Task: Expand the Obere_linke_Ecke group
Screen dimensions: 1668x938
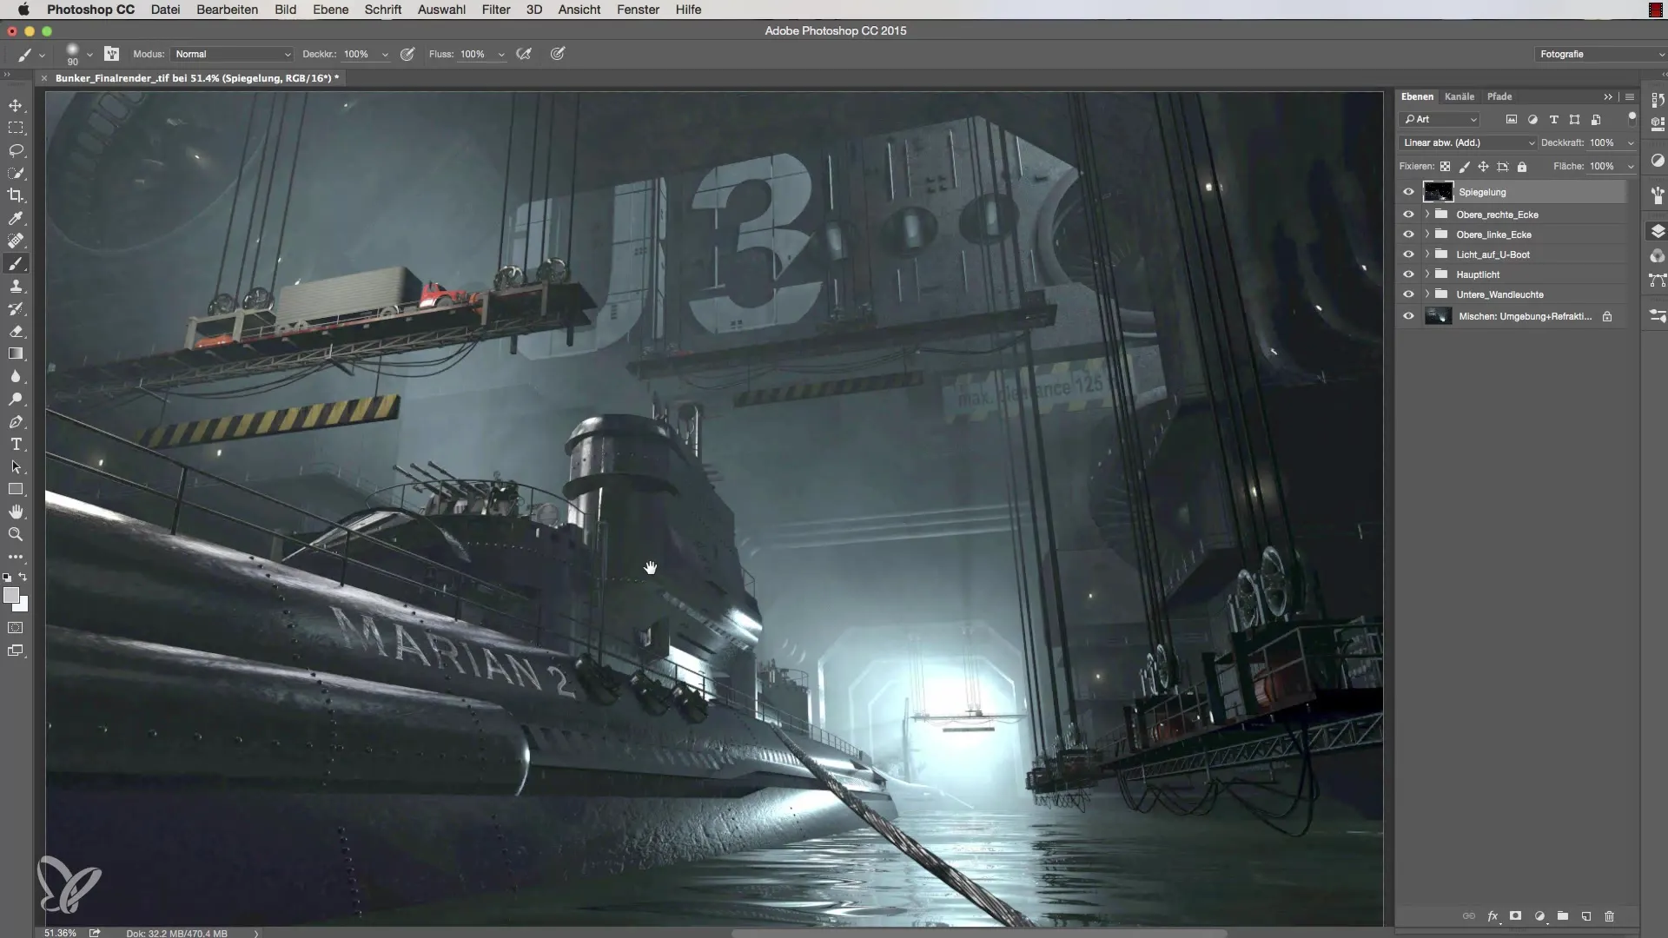Action: [x=1426, y=234]
